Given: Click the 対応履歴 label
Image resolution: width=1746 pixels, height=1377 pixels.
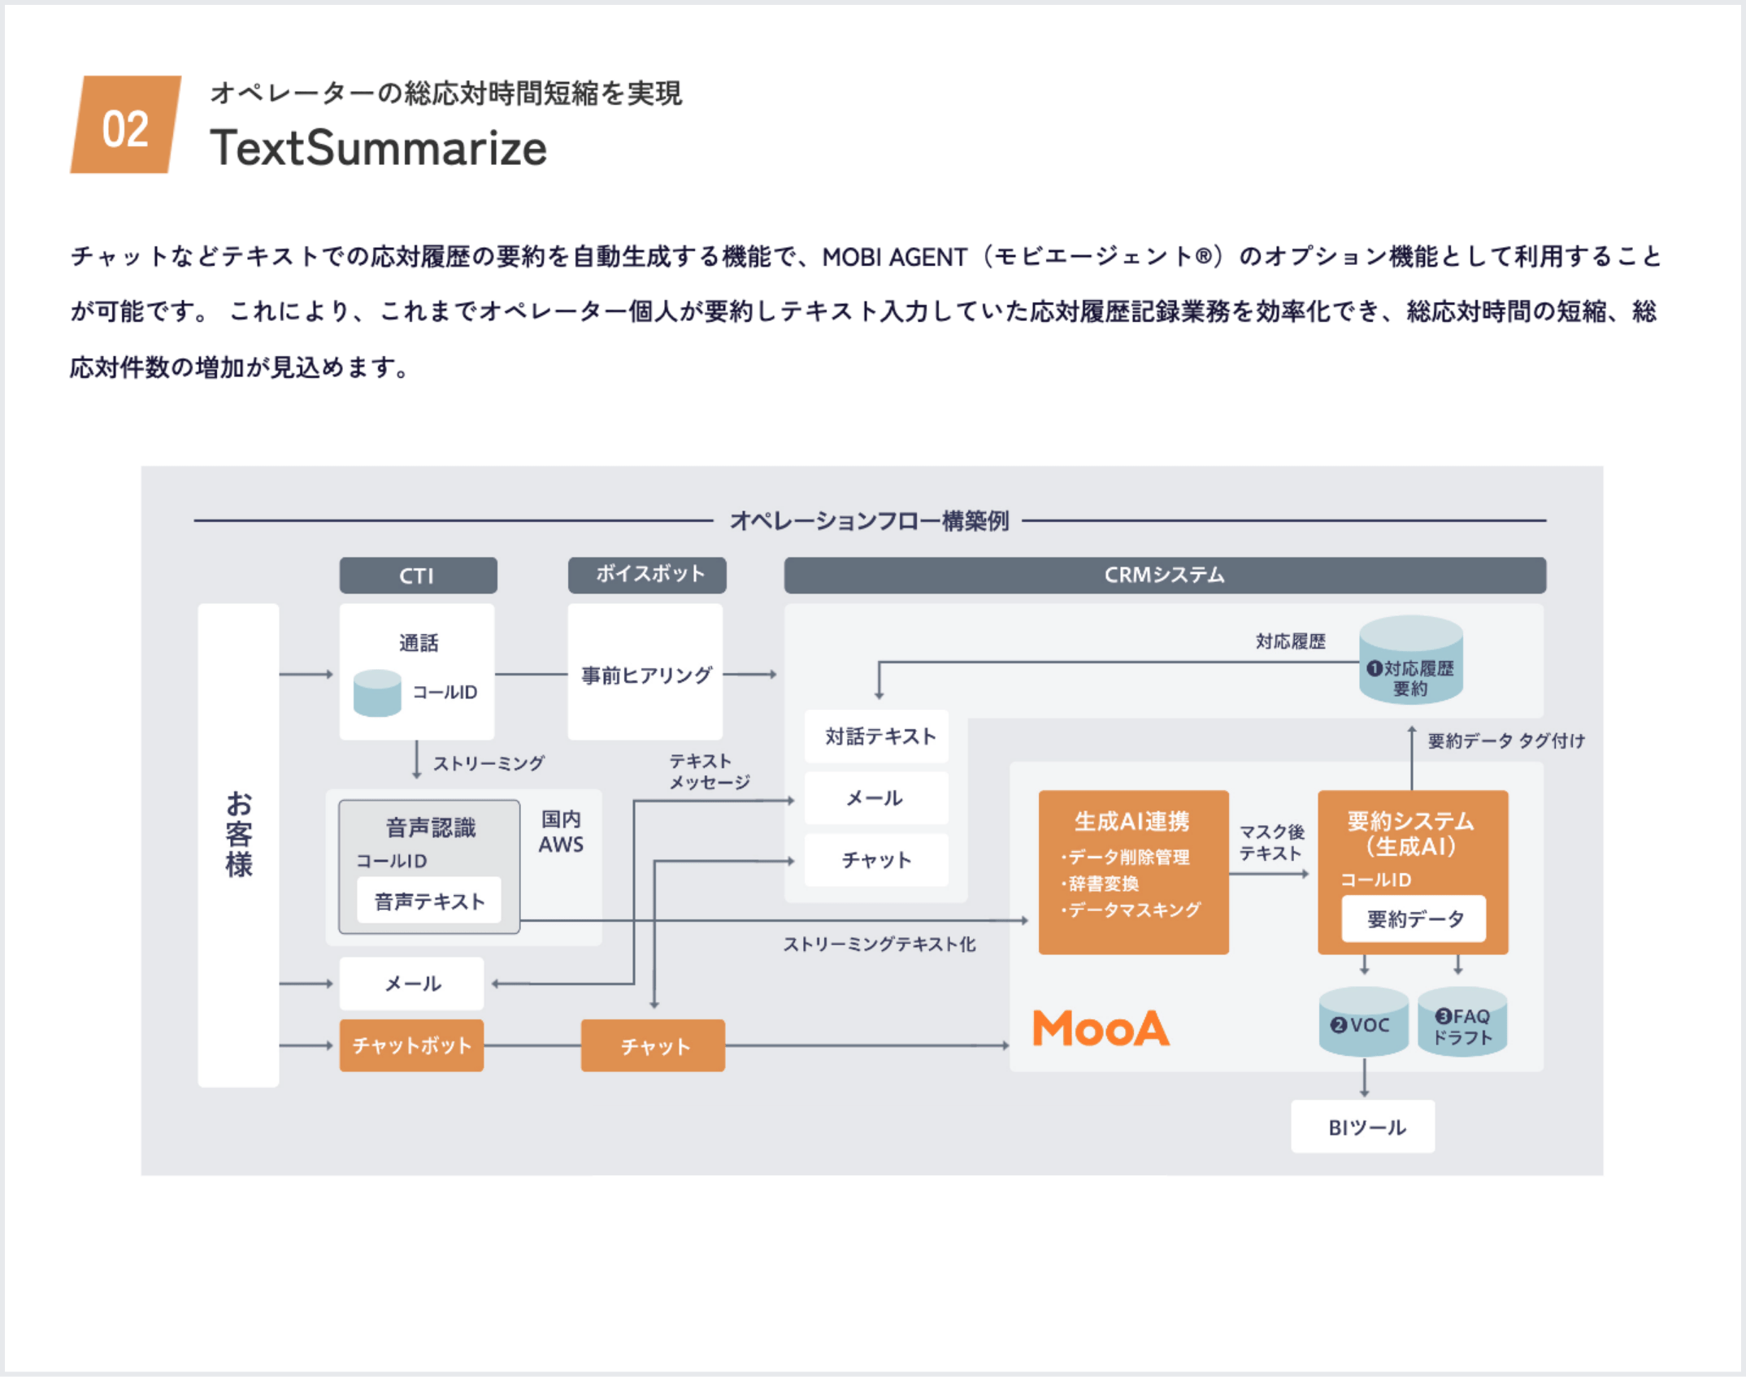Looking at the screenshot, I should point(1291,641).
